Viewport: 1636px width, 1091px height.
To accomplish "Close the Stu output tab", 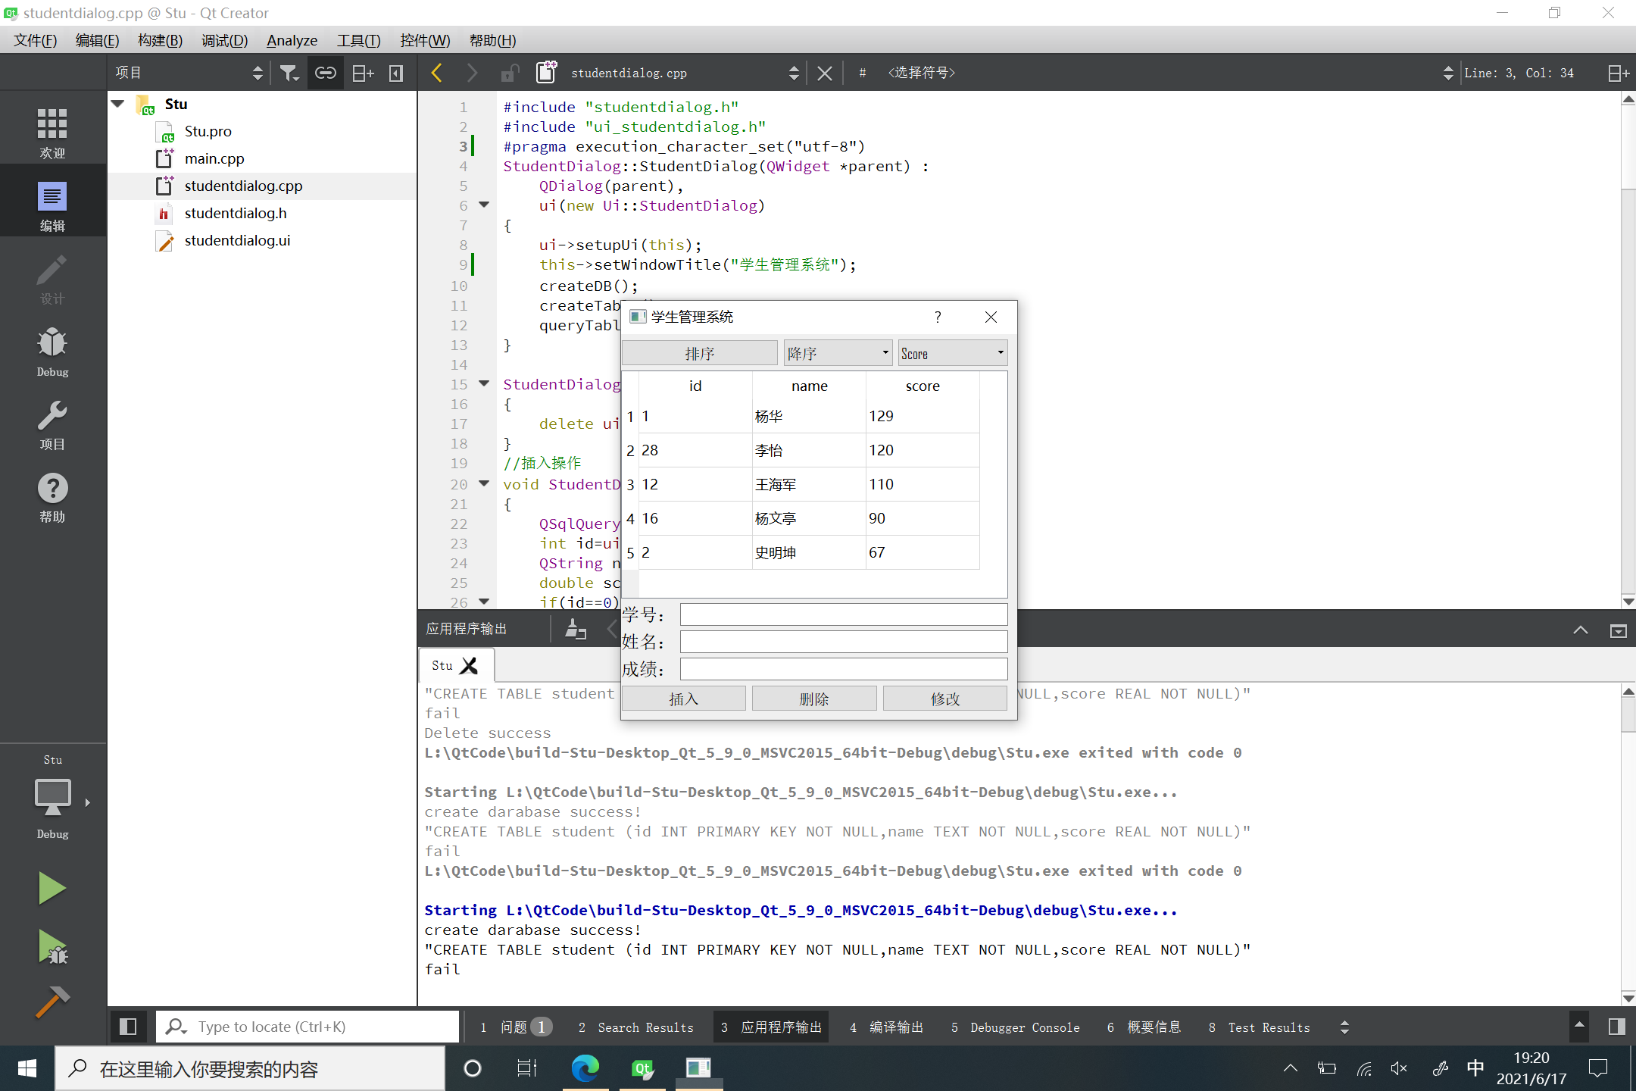I will point(470,665).
